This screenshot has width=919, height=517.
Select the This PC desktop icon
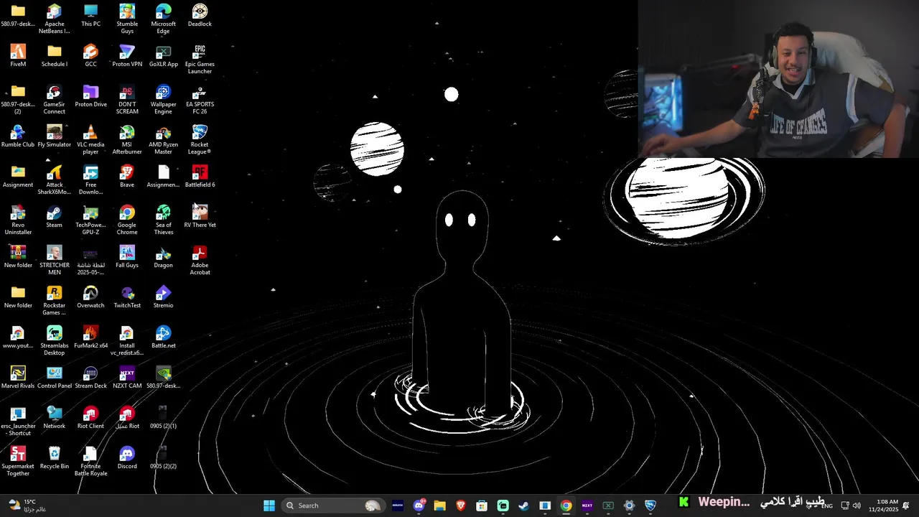[x=90, y=15]
